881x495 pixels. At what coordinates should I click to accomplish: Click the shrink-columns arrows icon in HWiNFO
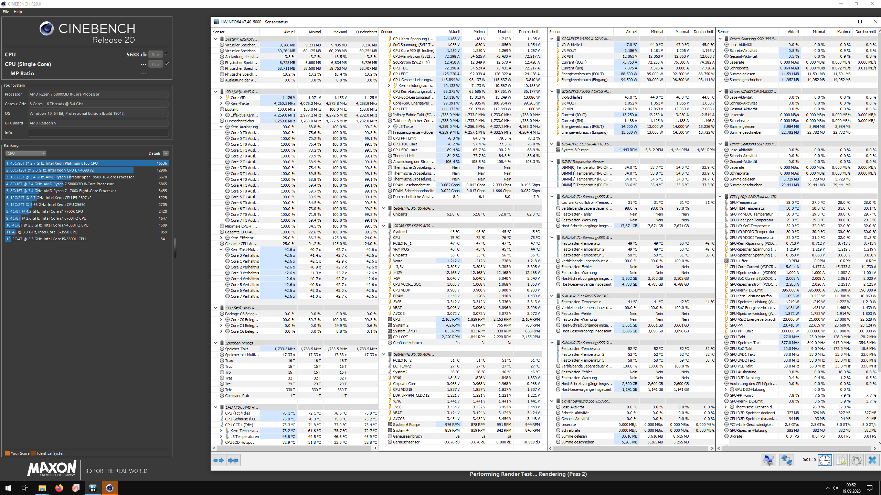point(234,460)
